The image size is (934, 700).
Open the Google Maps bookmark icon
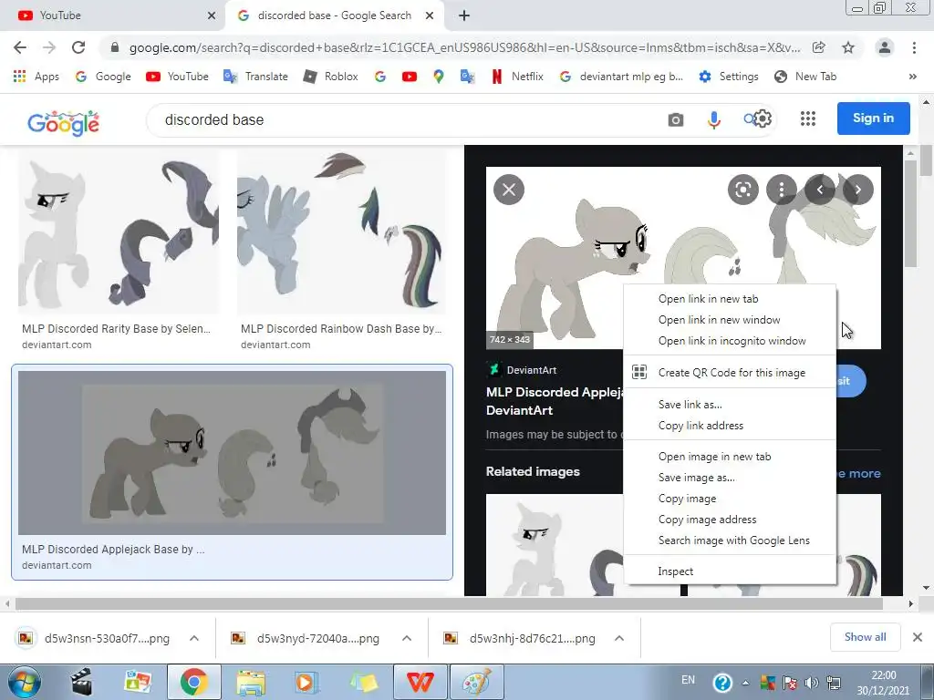[x=439, y=77]
